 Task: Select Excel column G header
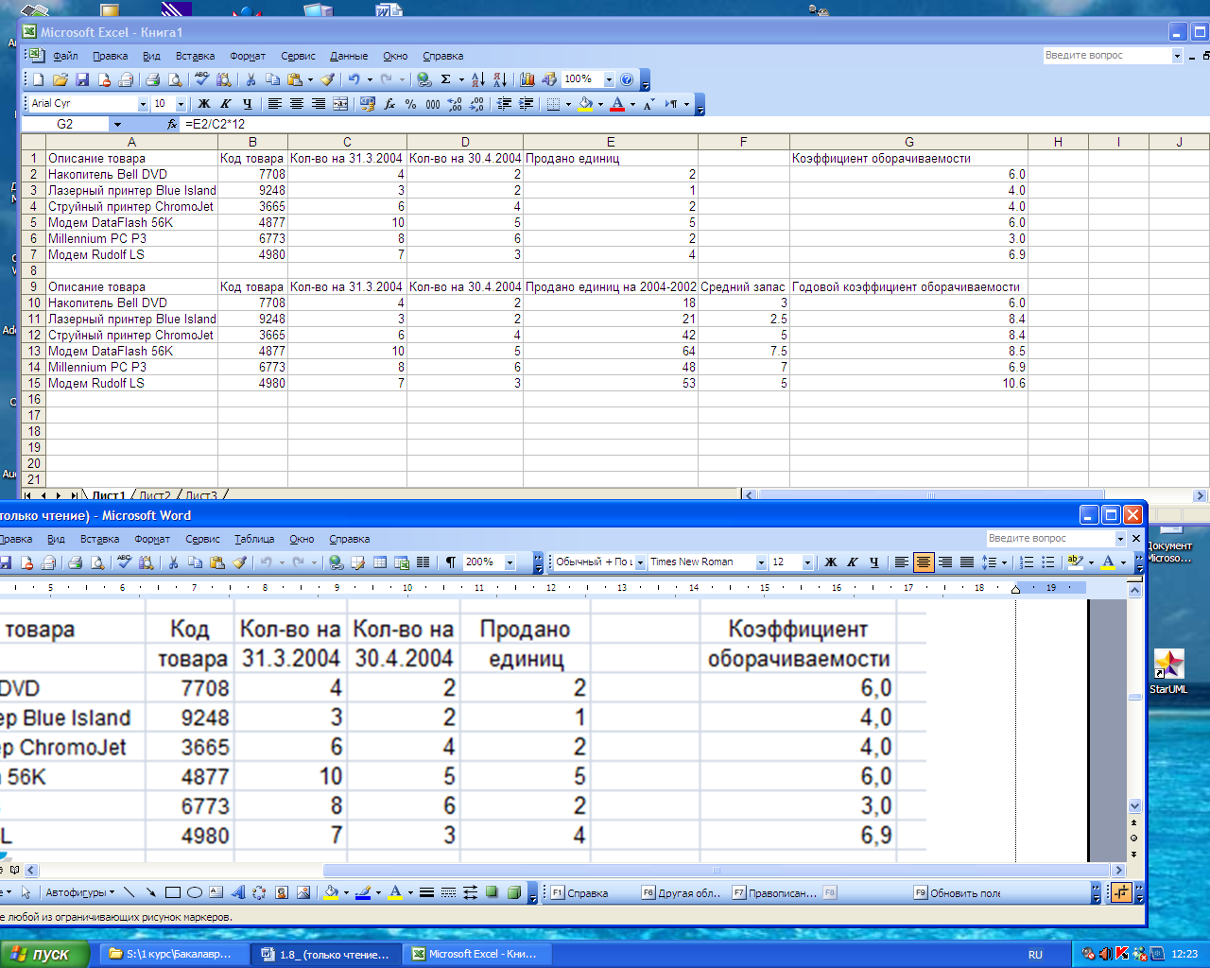(908, 142)
